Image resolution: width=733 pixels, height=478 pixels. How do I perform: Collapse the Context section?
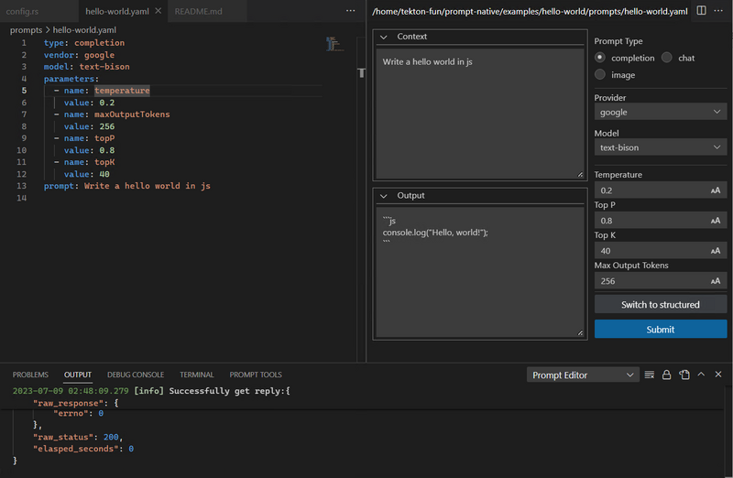[x=384, y=37]
